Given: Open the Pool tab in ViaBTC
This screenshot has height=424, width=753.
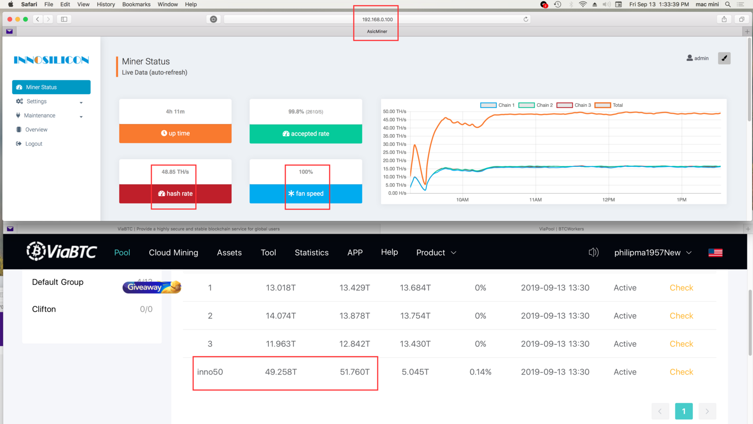Looking at the screenshot, I should coord(122,253).
